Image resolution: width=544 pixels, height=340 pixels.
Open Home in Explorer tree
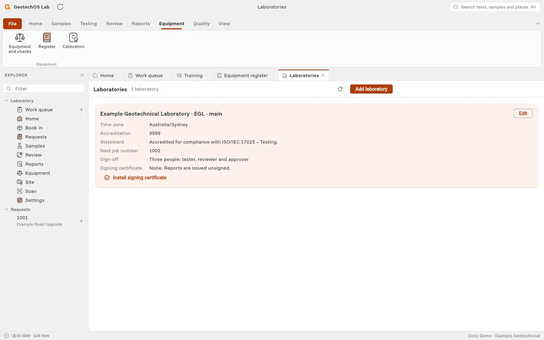[44, 119]
